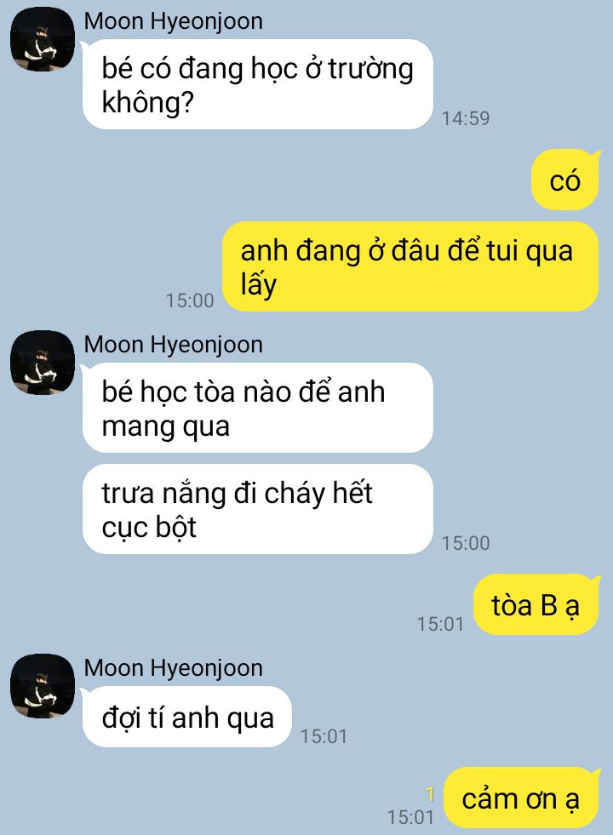The image size is (613, 835).
Task: Tap the 'bé học tòa nào để anh mang qua' bubble
Action: pyautogui.click(x=257, y=408)
